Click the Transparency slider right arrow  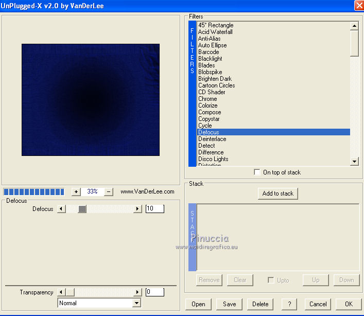[x=137, y=292]
